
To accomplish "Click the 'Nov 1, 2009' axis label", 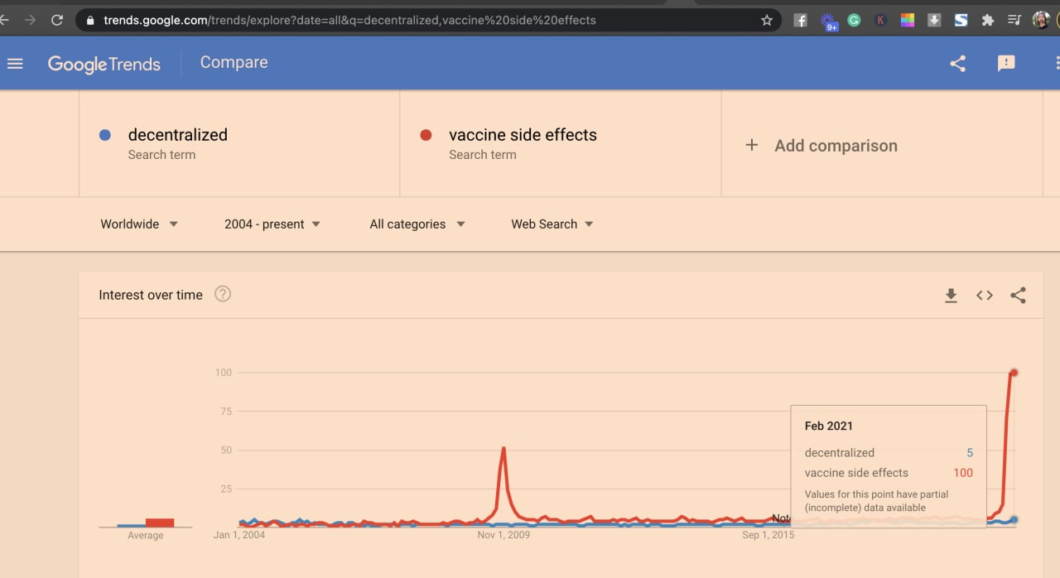I will pos(503,535).
